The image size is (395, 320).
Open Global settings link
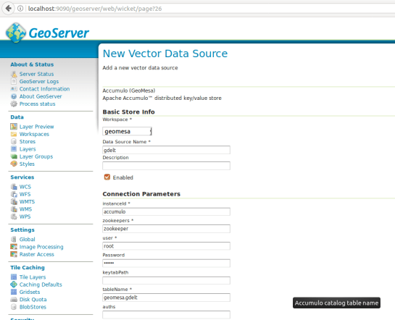[28, 239]
